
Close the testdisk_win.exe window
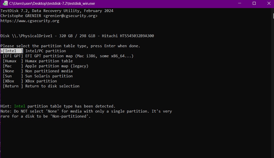point(269,3)
